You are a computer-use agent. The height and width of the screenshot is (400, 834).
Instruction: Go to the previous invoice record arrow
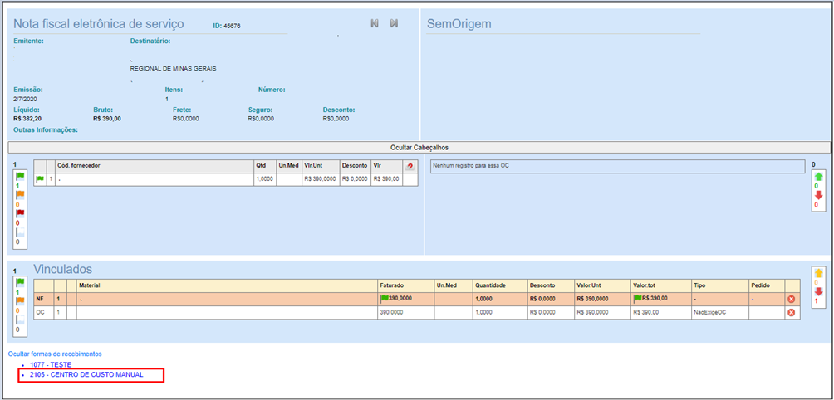[375, 23]
